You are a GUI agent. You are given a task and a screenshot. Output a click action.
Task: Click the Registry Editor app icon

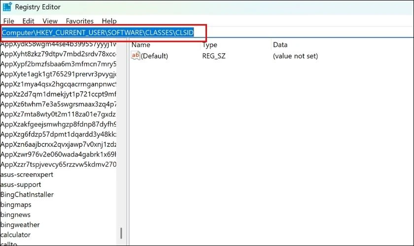[x=7, y=6]
